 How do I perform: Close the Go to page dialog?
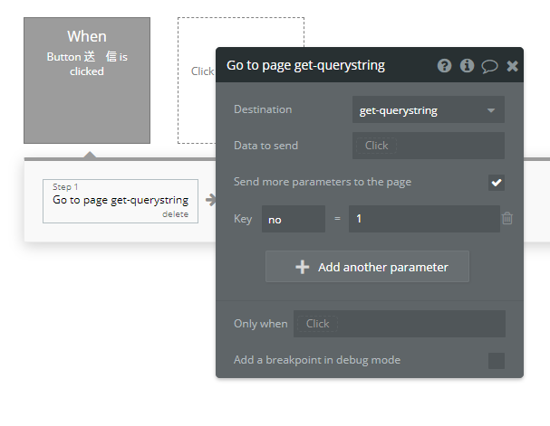point(512,66)
